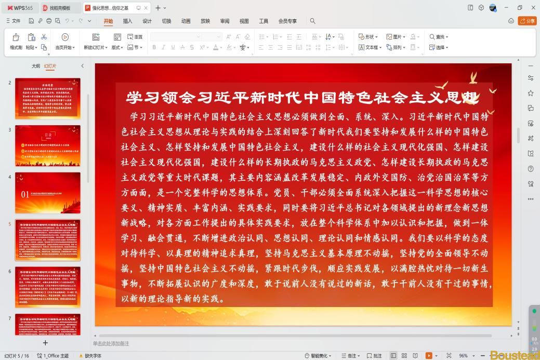Screen dimensions: 540x360
Task: Click the Comments (批注) icon in status bar
Action: (374, 356)
